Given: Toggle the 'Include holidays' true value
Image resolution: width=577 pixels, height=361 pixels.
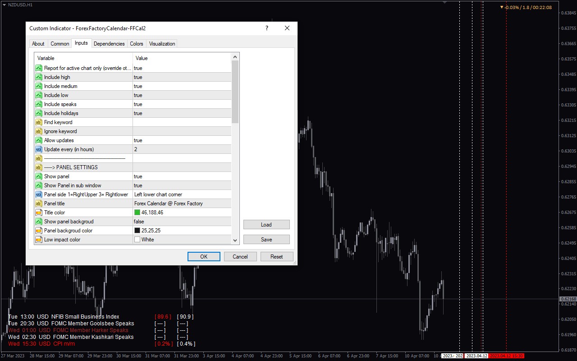Looking at the screenshot, I should click(x=182, y=113).
